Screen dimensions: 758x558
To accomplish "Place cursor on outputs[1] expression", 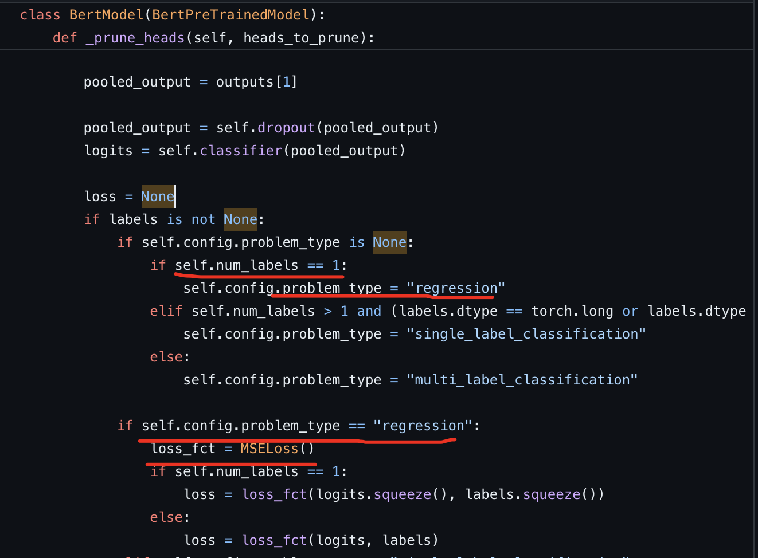I will pyautogui.click(x=256, y=82).
